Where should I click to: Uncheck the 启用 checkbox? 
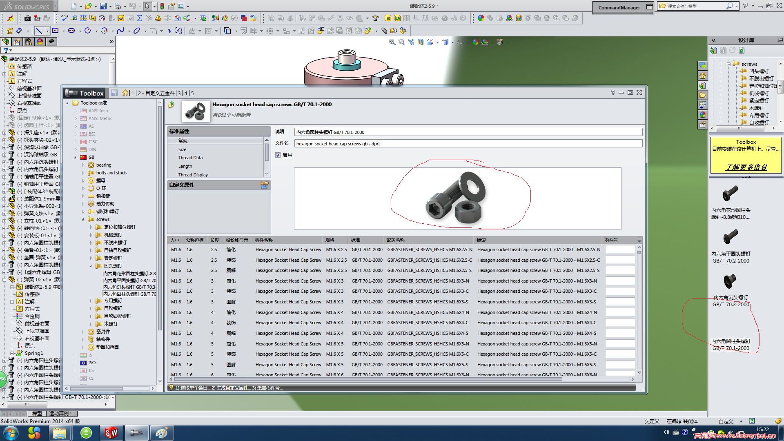(278, 155)
